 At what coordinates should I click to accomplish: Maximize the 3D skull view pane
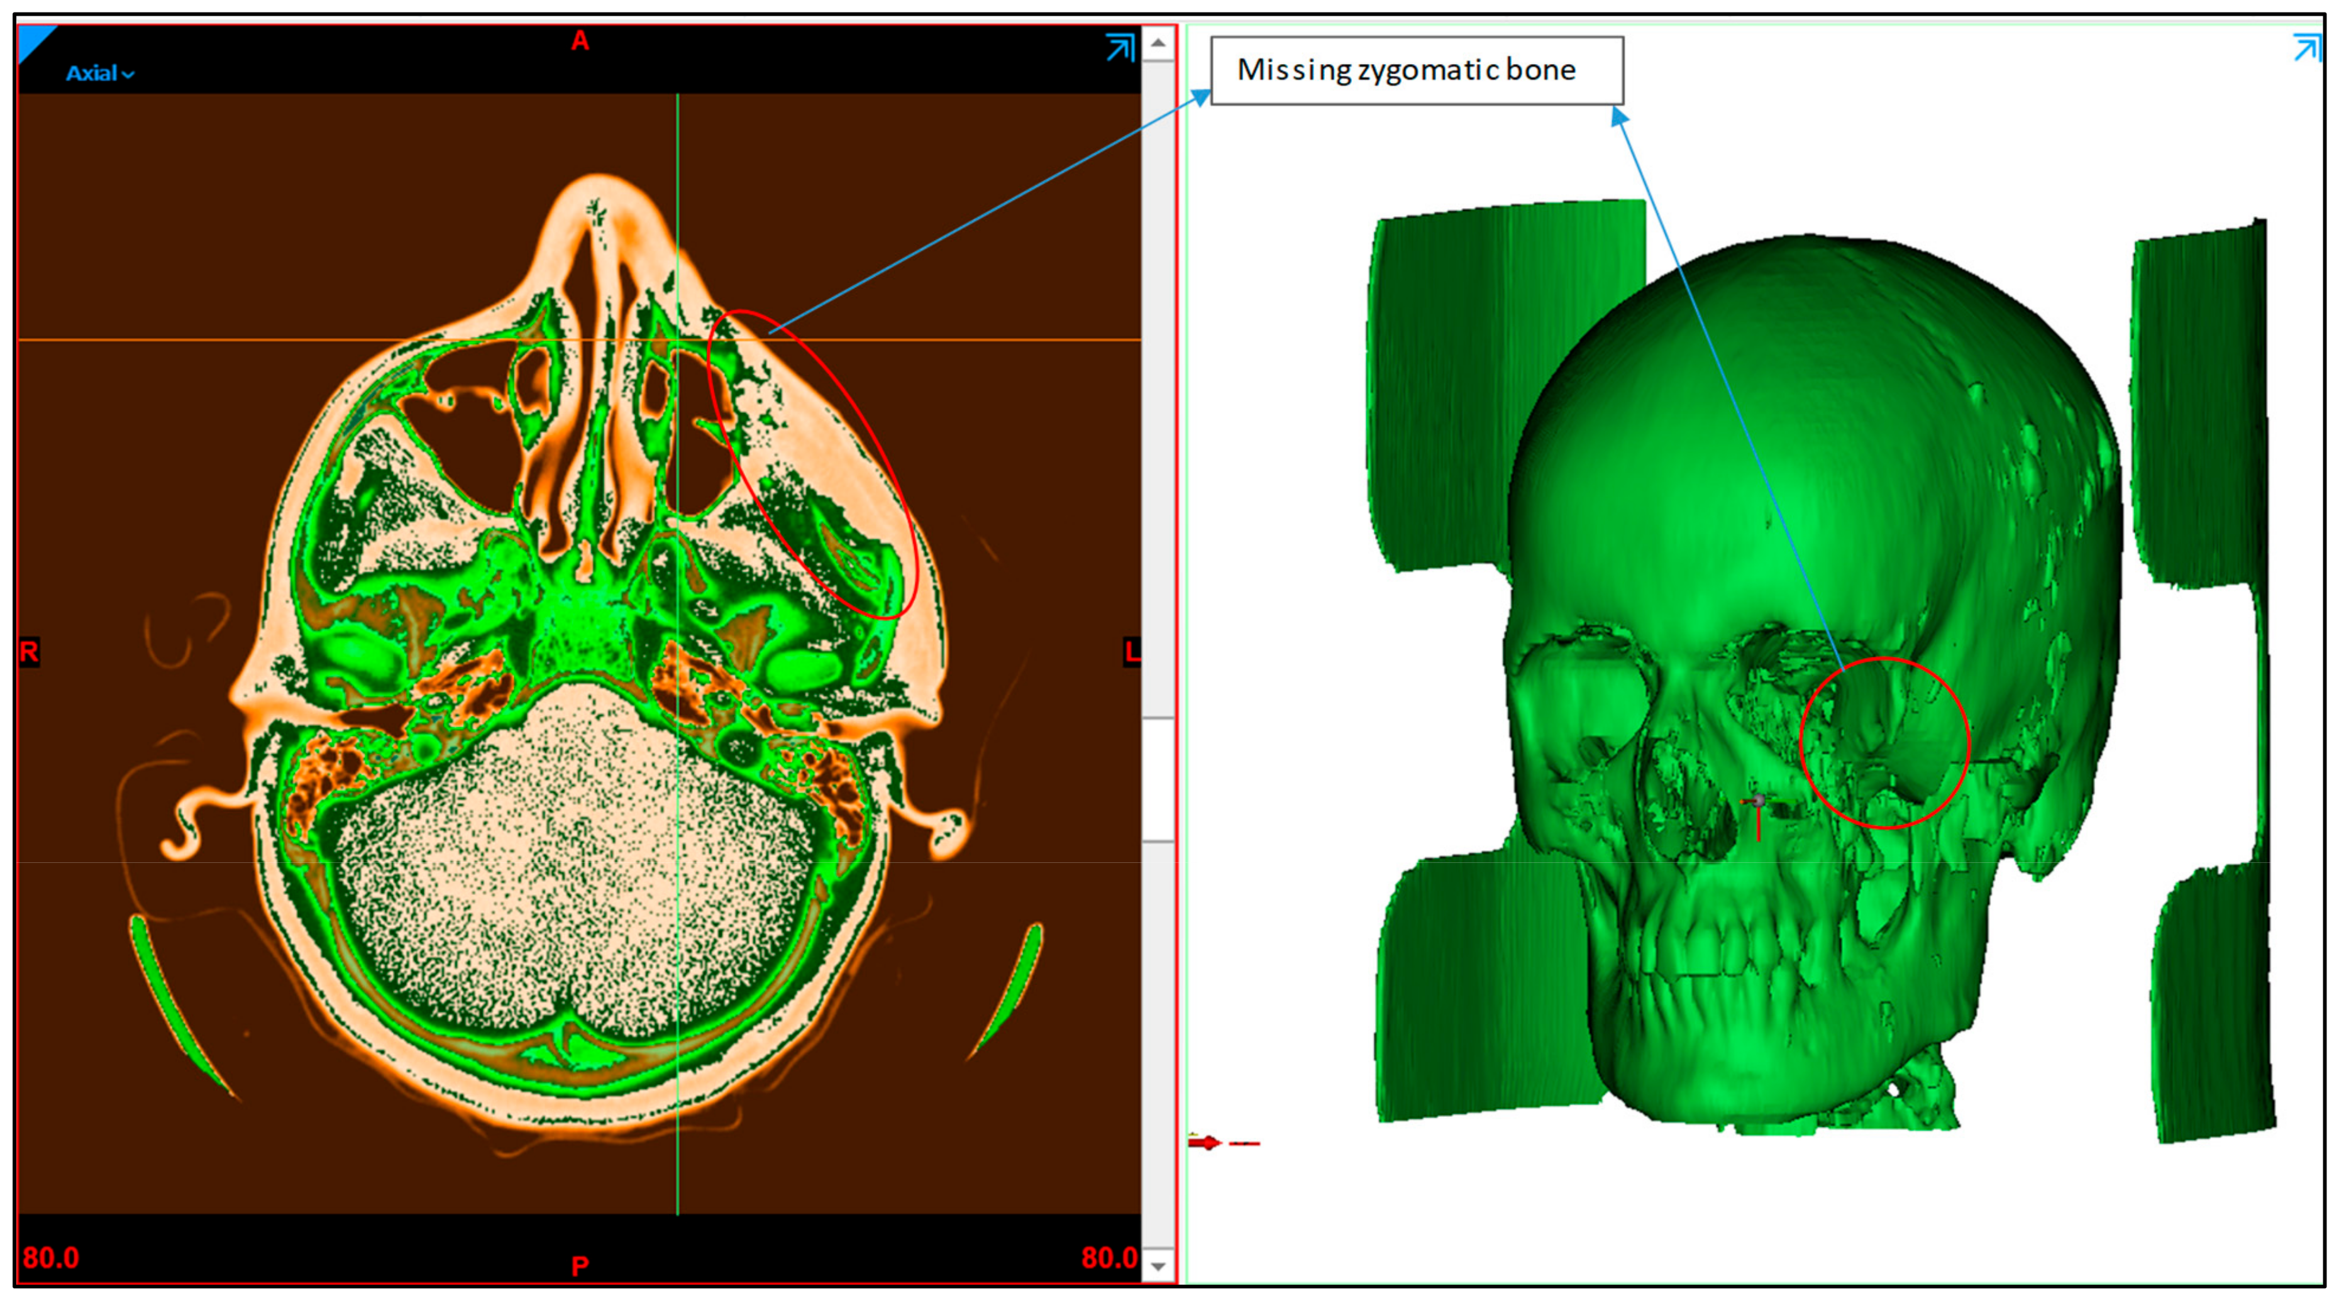2307,47
